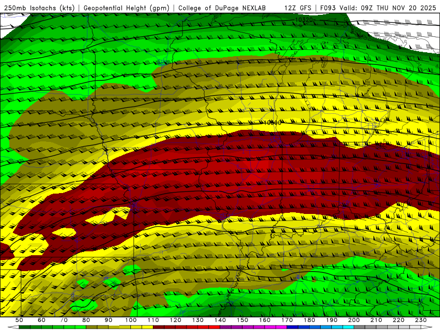Click the 10320 height contour label
This screenshot has height=330, width=440.
click(x=304, y=20)
